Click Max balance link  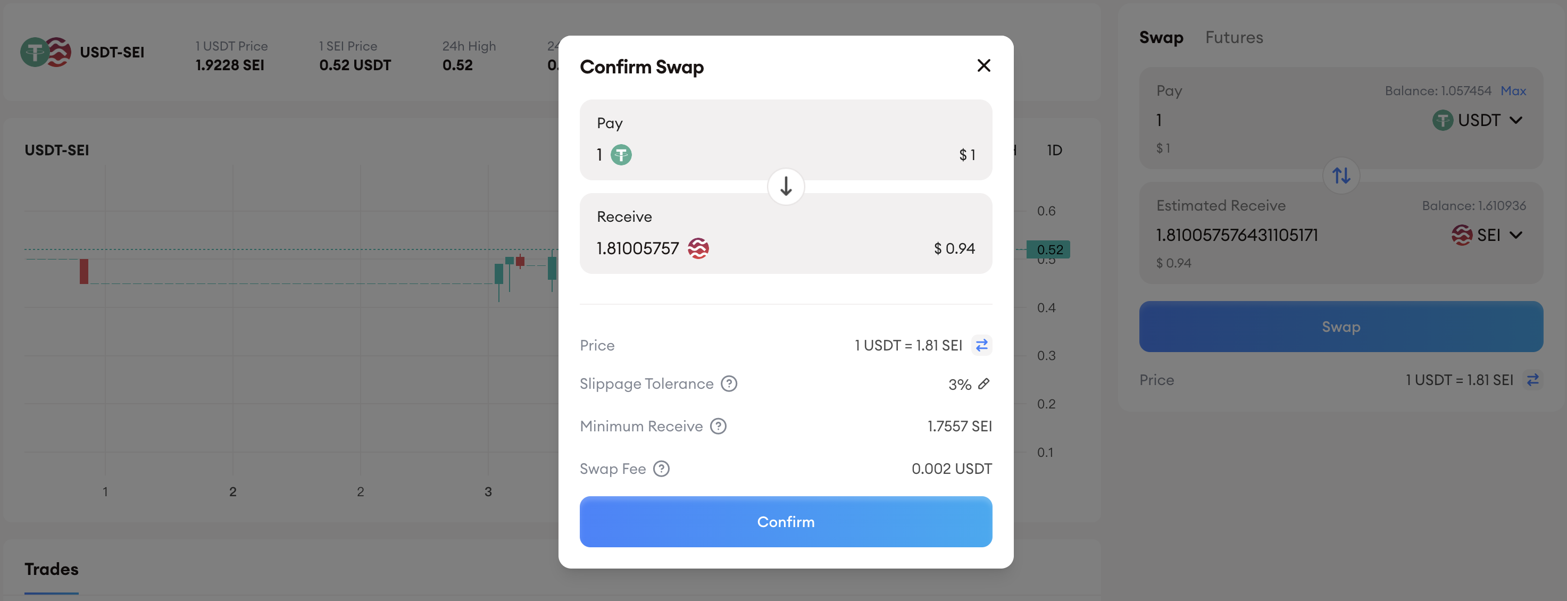click(x=1513, y=90)
